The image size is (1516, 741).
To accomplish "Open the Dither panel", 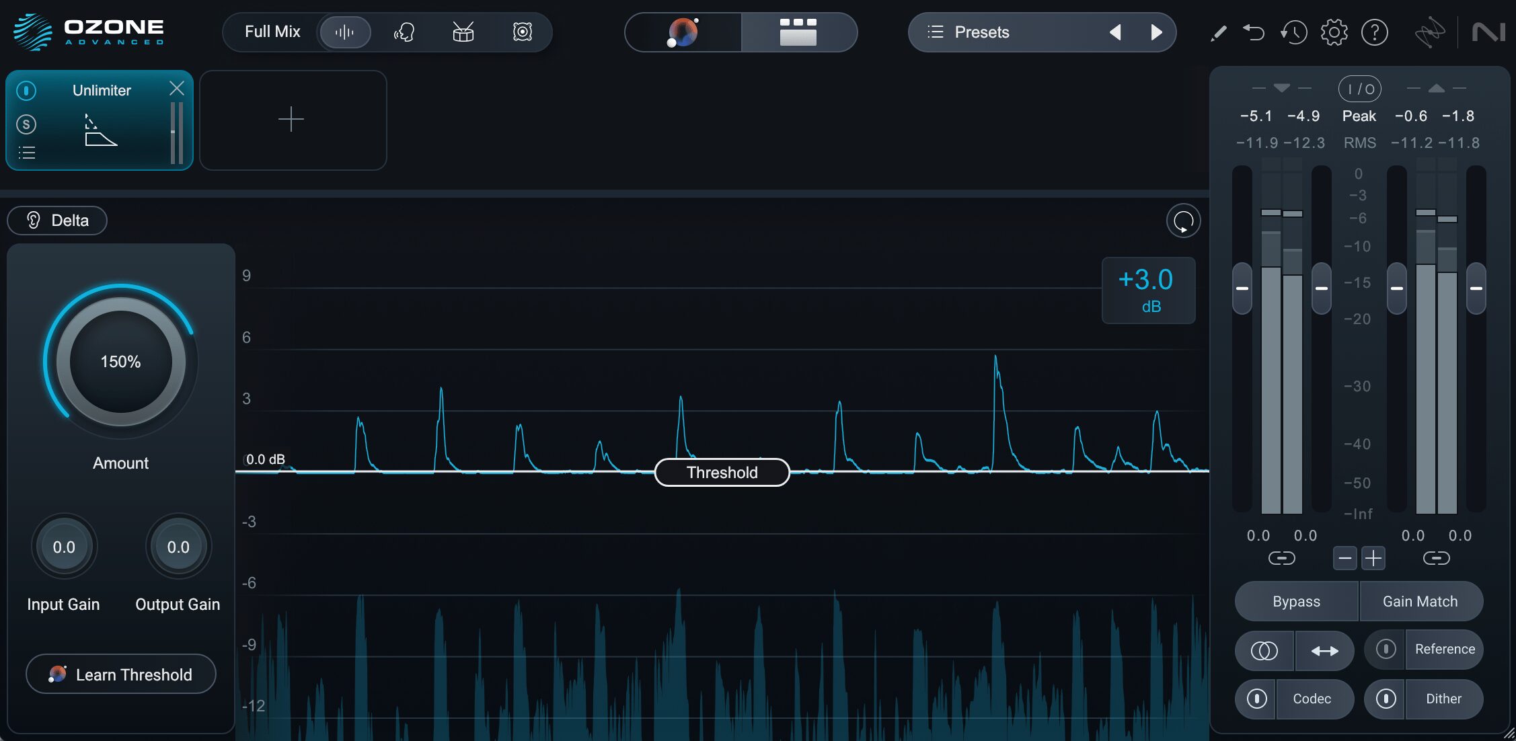I will 1443,699.
